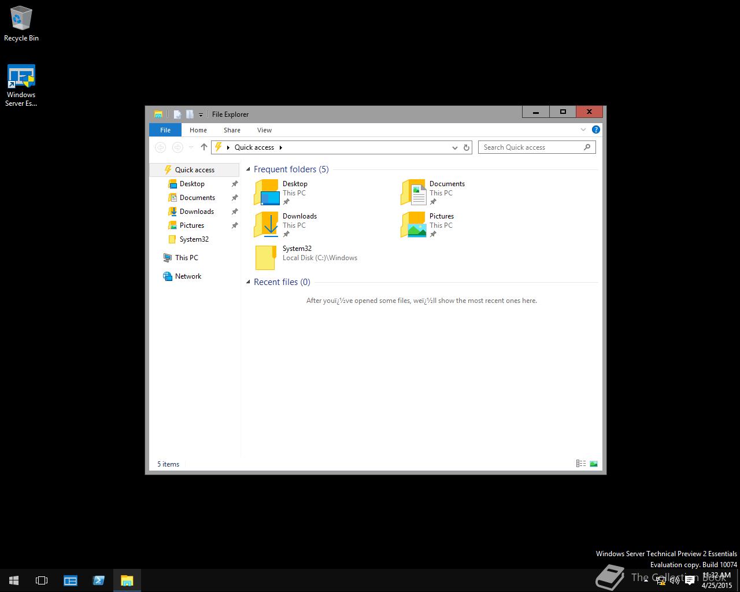Click the File Explorer taskbar button

point(127,580)
